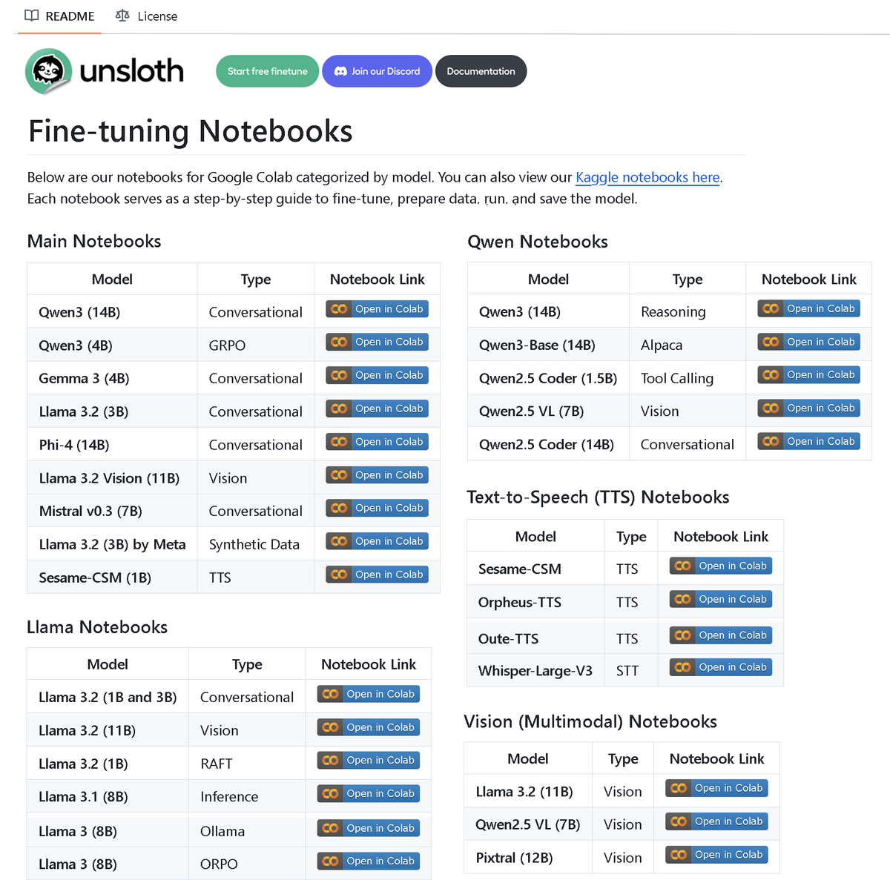Open Colab badge for Phi-4 (14B)
Screen dimensions: 890x880
pyautogui.click(x=377, y=442)
